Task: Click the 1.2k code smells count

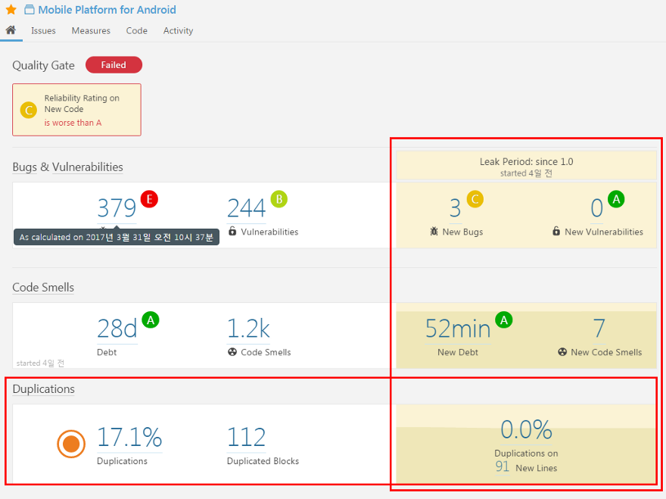Action: point(248,329)
